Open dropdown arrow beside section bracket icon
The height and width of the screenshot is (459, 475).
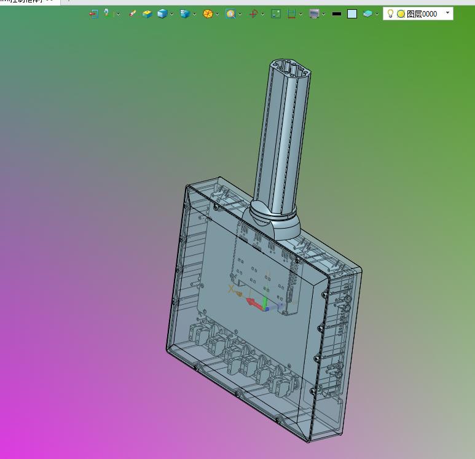[300, 14]
